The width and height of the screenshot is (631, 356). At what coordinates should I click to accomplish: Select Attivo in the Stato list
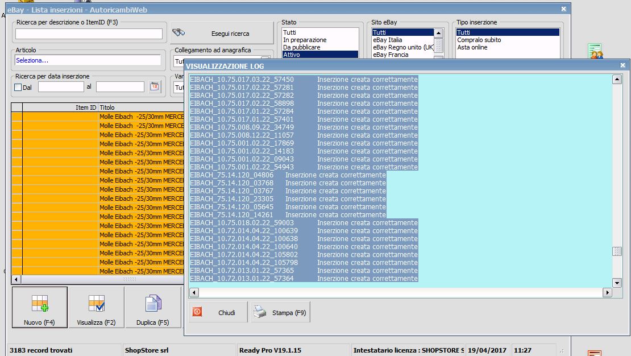coord(320,55)
